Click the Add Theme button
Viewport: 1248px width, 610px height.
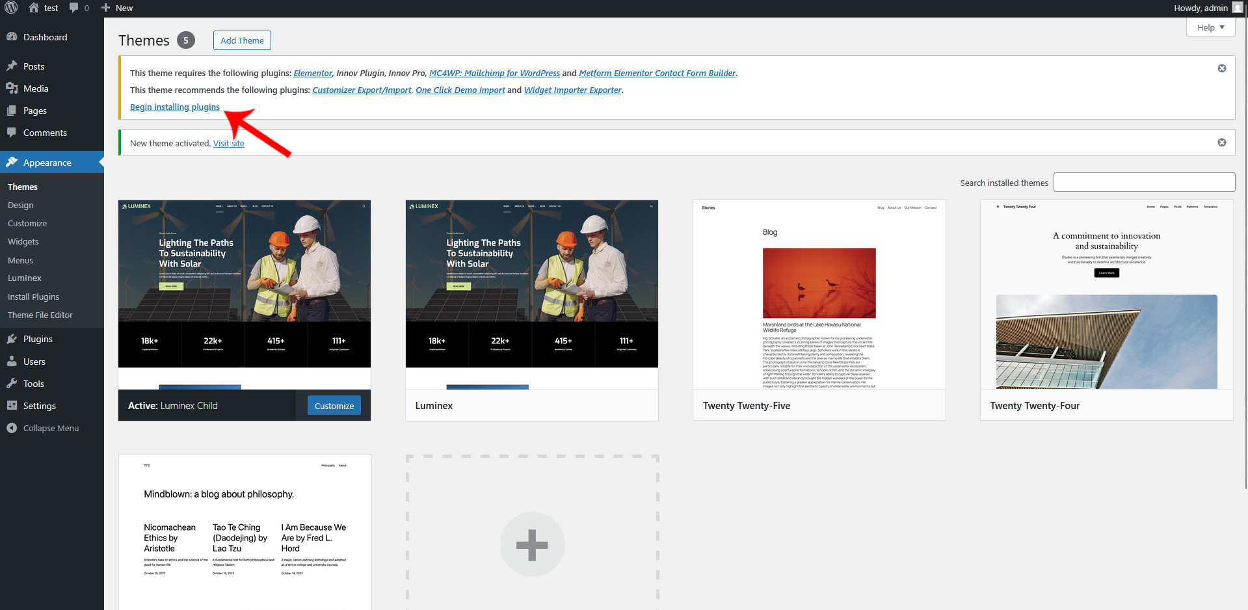(x=242, y=40)
